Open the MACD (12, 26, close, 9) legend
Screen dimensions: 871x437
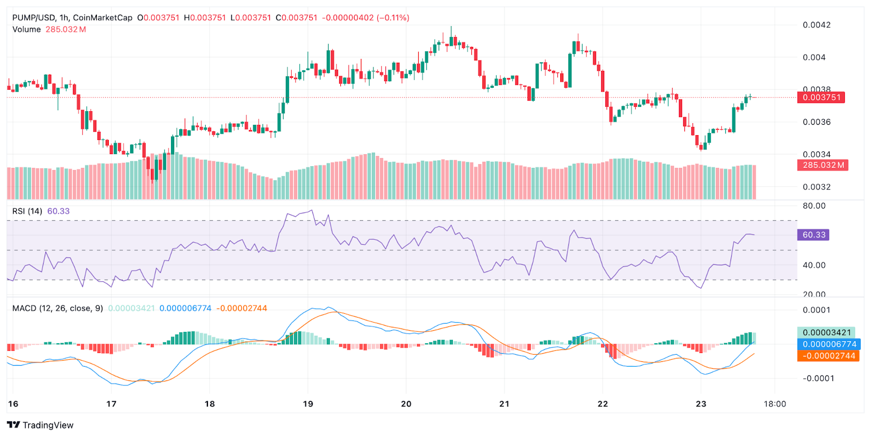58,308
